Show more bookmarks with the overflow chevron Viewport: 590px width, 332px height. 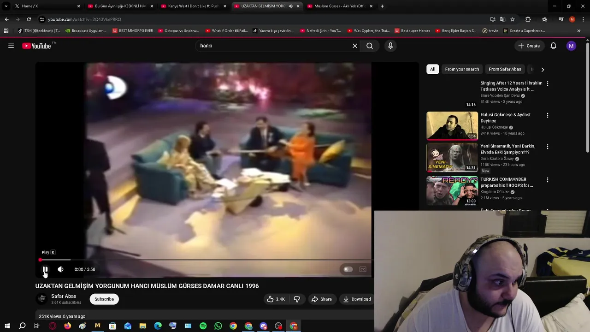(x=578, y=31)
